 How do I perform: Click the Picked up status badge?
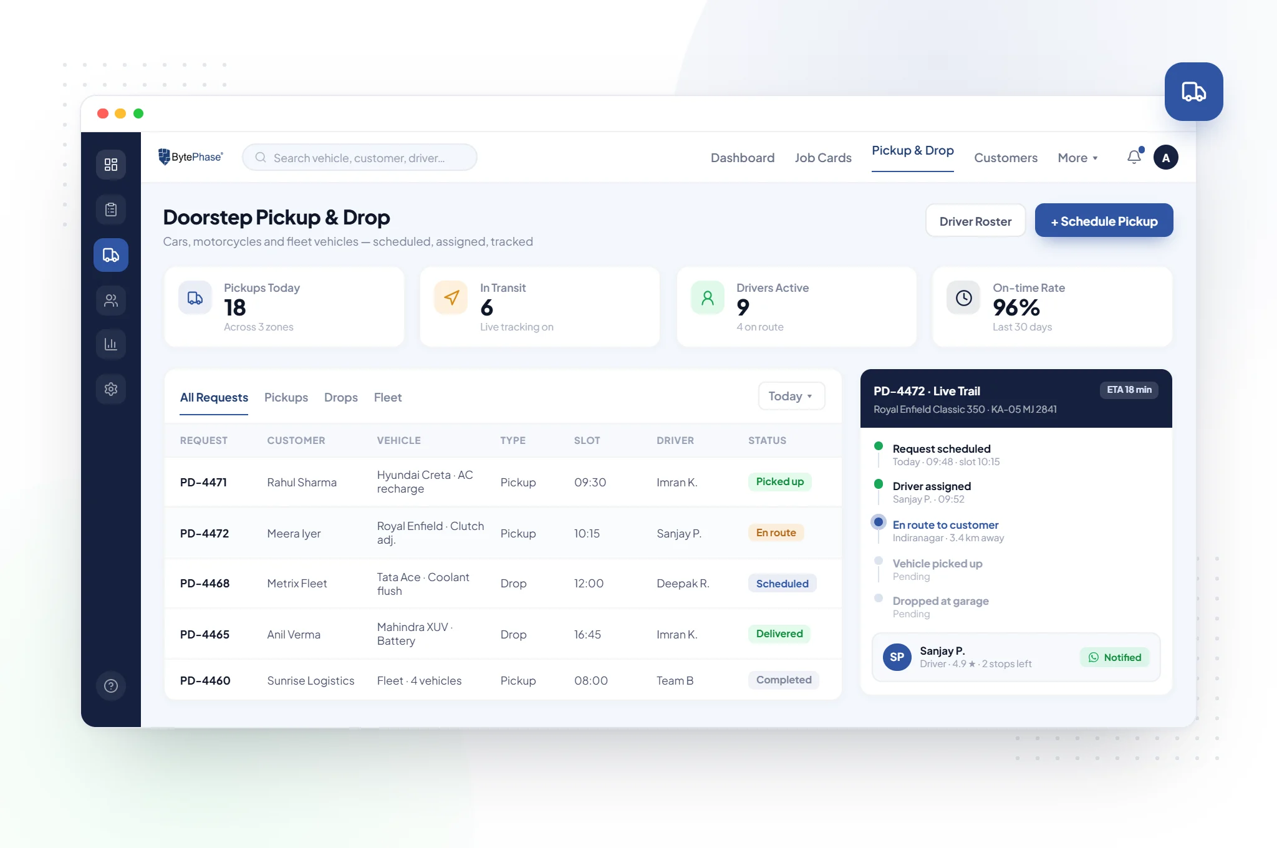[x=779, y=481]
